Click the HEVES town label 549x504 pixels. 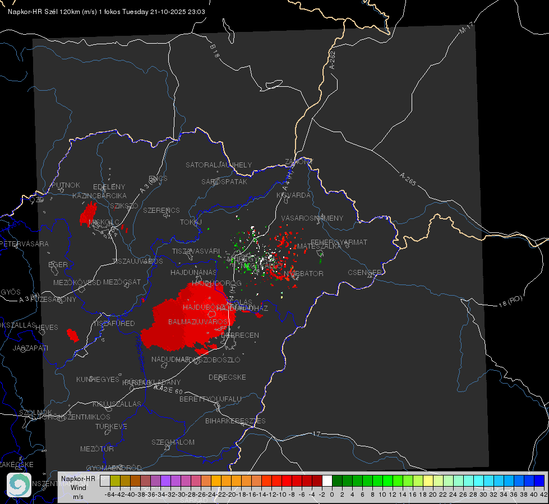click(47, 327)
